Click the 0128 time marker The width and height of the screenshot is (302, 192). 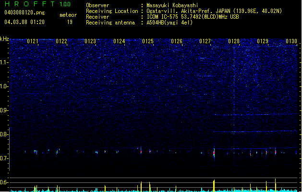234,41
